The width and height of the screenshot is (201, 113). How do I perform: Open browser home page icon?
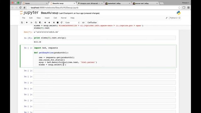click(x=24, y=8)
